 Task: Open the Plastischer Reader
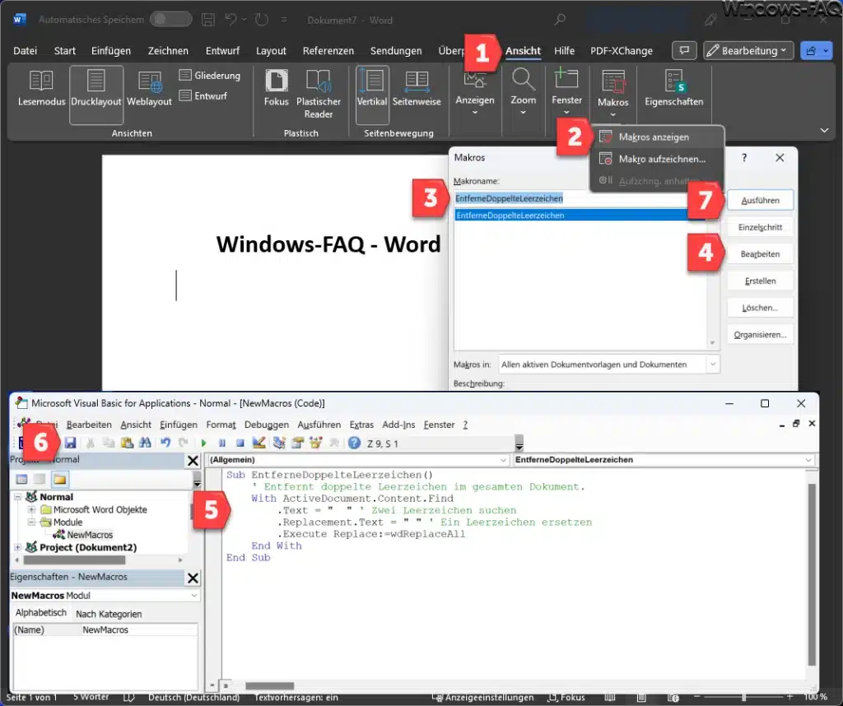click(x=319, y=95)
